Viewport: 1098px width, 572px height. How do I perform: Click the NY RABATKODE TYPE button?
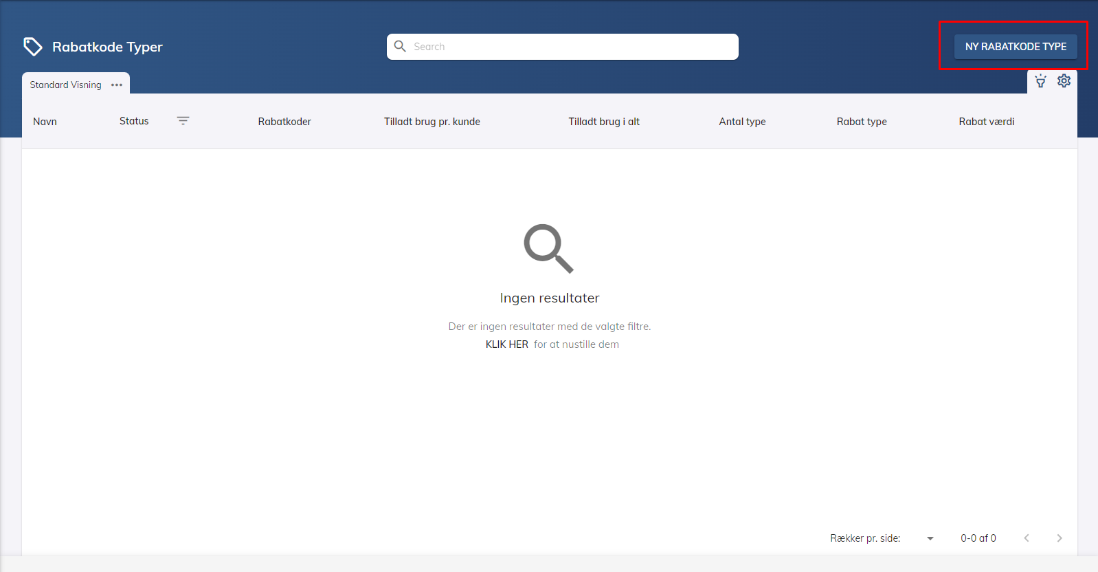[x=1015, y=47]
